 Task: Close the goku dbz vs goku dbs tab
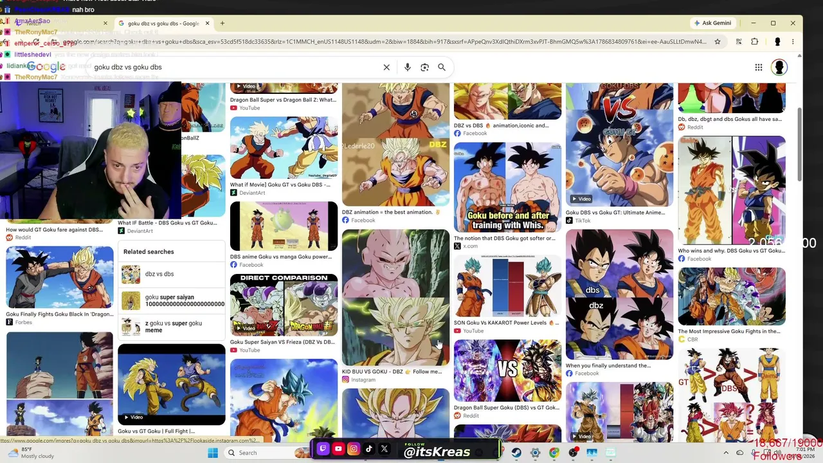tap(207, 23)
